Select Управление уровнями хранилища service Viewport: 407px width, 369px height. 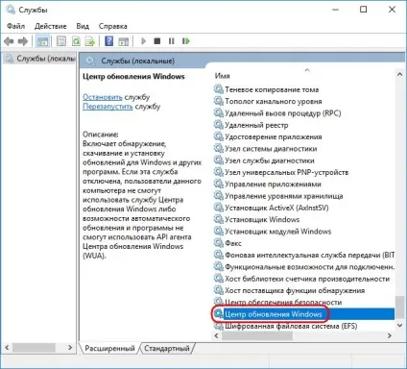pyautogui.click(x=284, y=196)
